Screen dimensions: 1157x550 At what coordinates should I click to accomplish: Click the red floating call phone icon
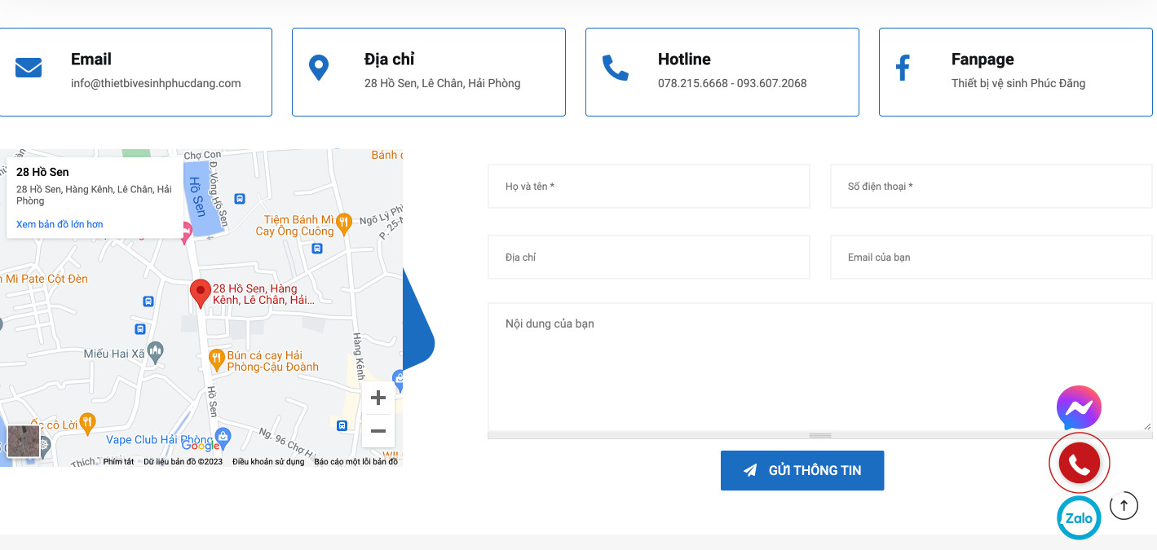point(1078,463)
